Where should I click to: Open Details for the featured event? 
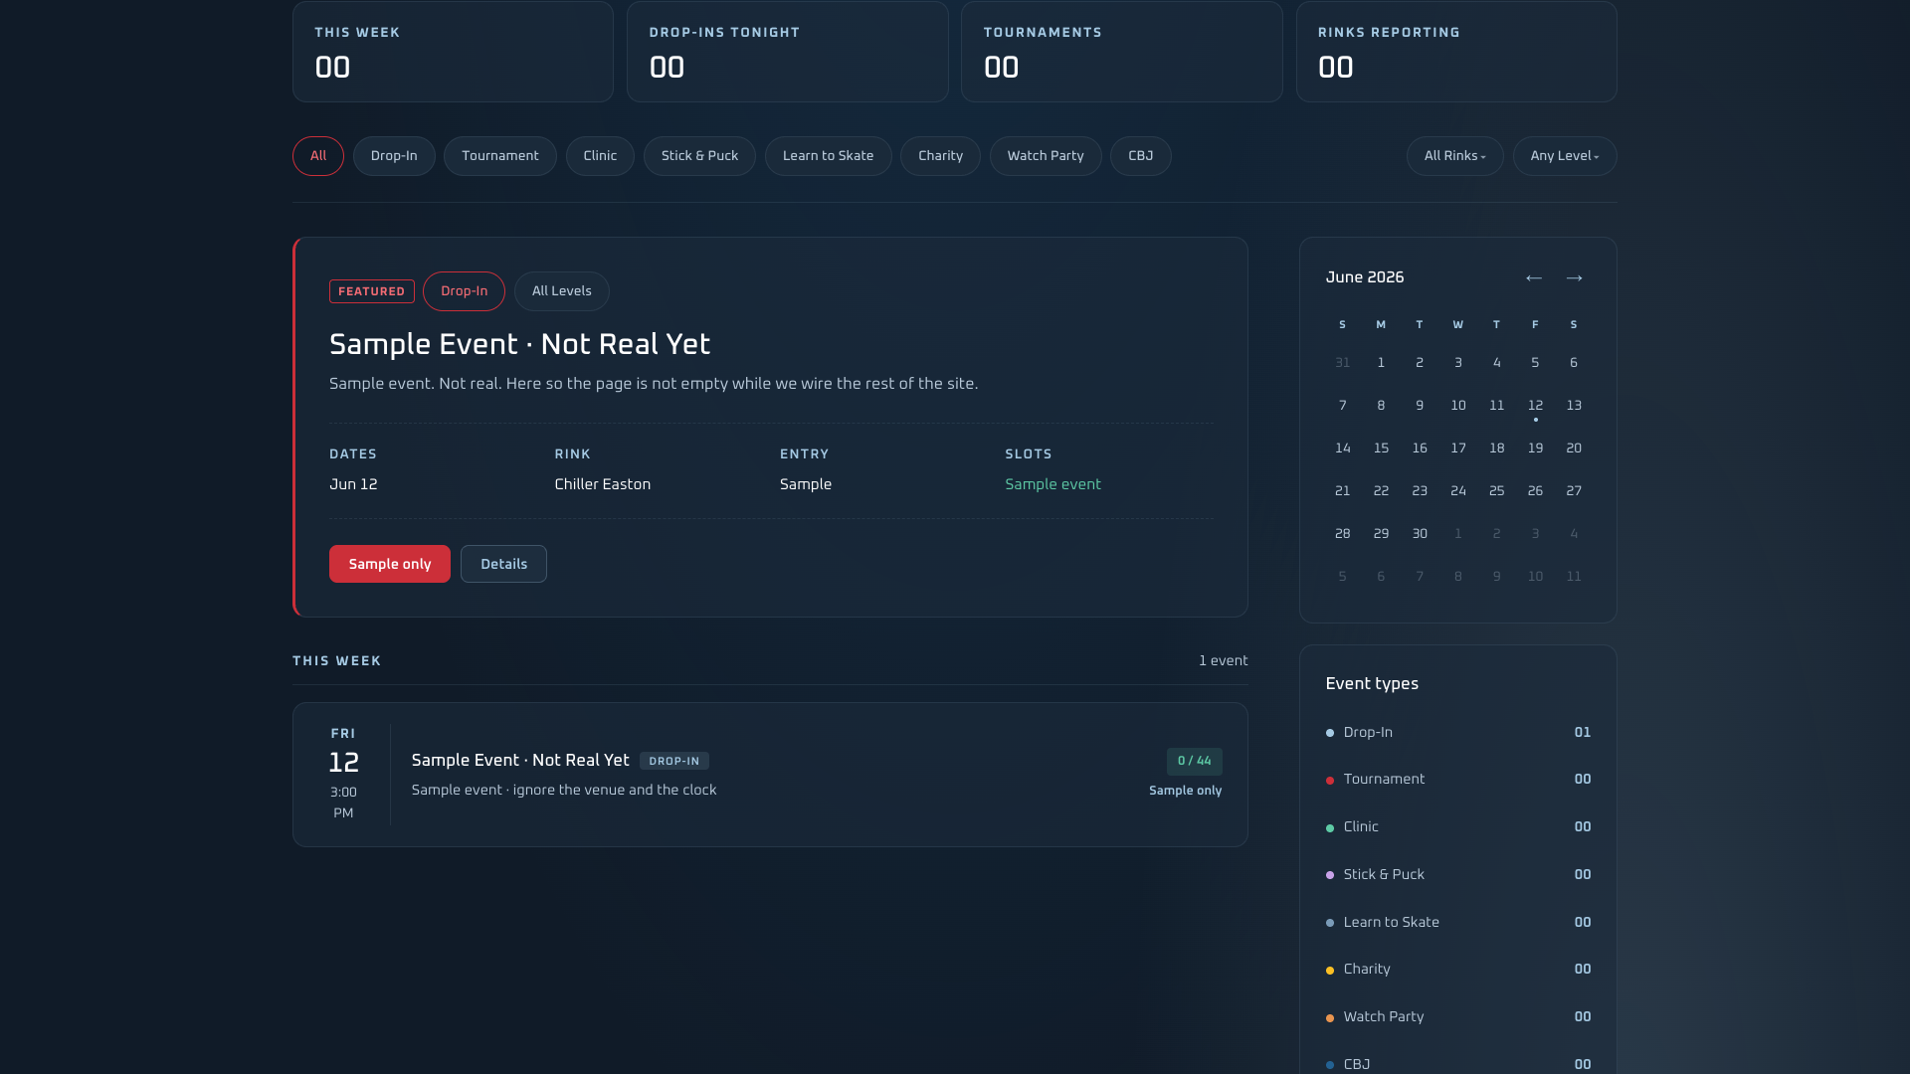pos(503,564)
